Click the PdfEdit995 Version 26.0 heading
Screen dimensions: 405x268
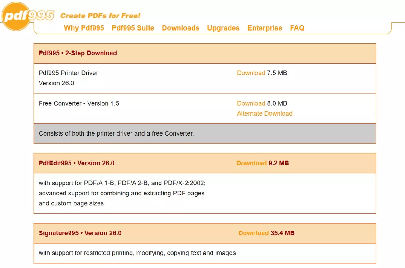click(76, 163)
